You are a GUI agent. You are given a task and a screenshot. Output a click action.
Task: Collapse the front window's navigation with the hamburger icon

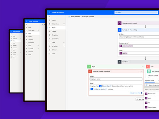[x=49, y=17]
